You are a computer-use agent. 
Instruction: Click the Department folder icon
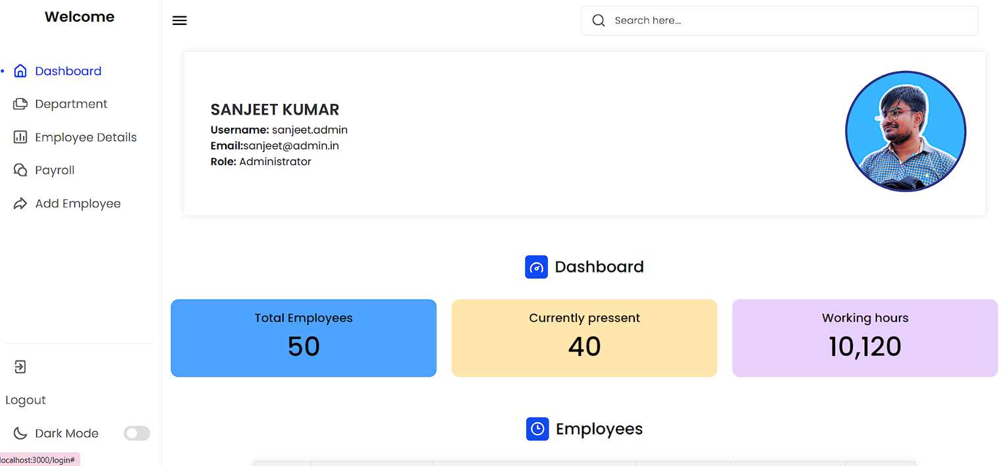pos(20,104)
